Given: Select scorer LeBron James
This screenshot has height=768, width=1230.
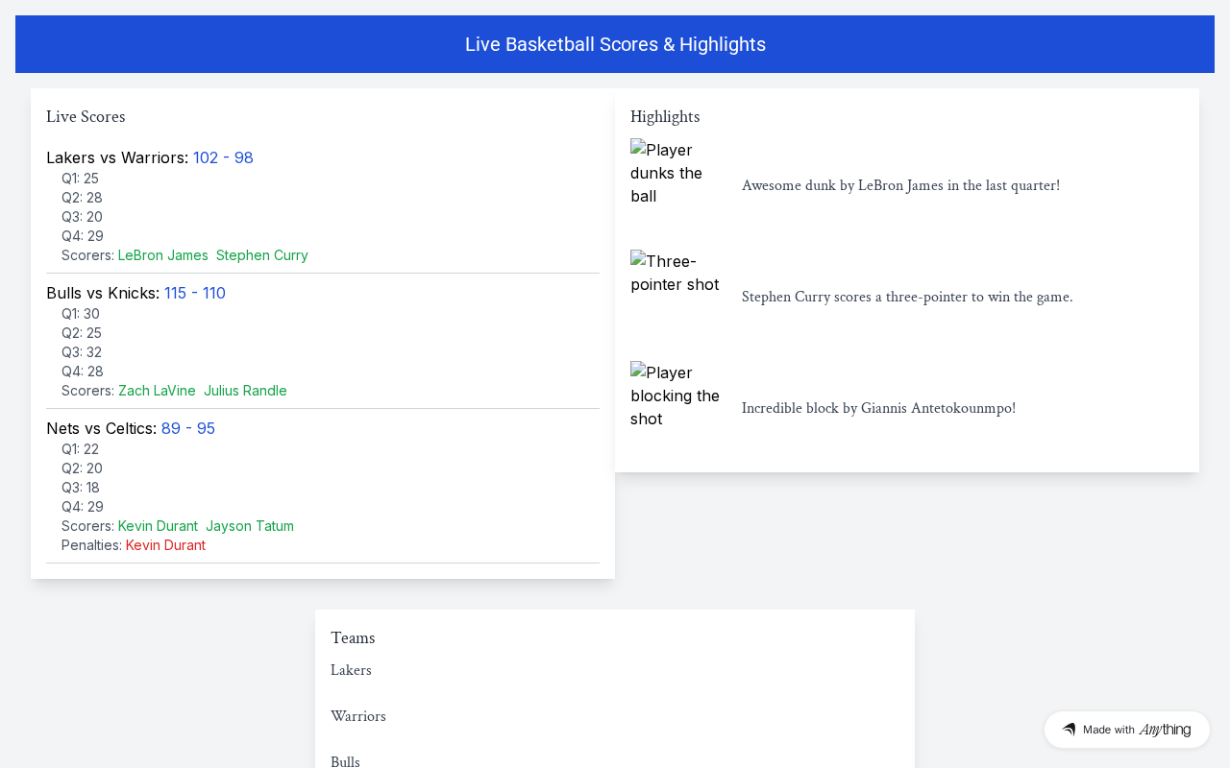Looking at the screenshot, I should point(163,255).
